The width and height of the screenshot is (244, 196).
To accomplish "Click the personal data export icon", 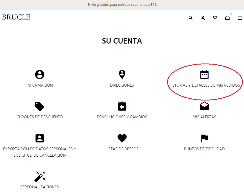I will pyautogui.click(x=40, y=138).
